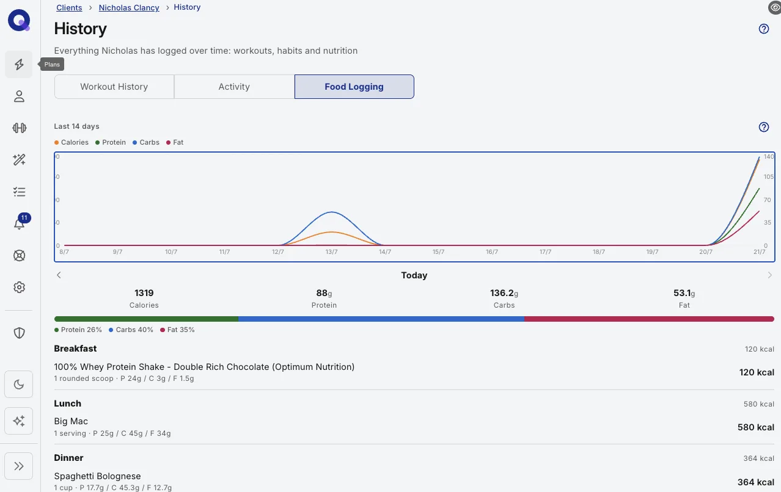Click the app logo in the sidebar

click(x=19, y=21)
